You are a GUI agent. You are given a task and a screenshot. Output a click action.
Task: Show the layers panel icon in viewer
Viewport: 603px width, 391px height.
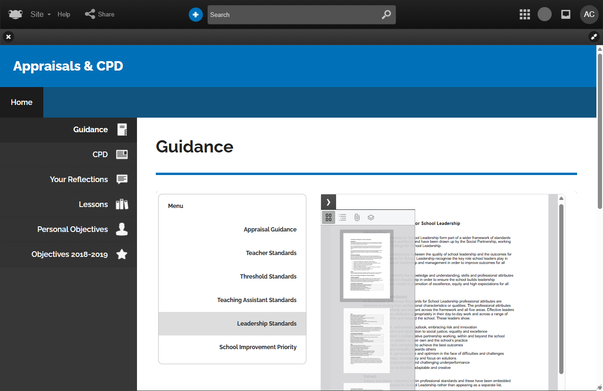tap(371, 217)
